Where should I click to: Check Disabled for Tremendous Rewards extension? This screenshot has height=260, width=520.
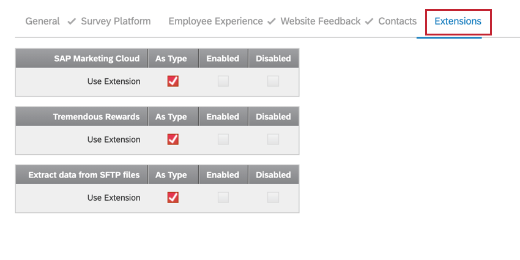273,139
